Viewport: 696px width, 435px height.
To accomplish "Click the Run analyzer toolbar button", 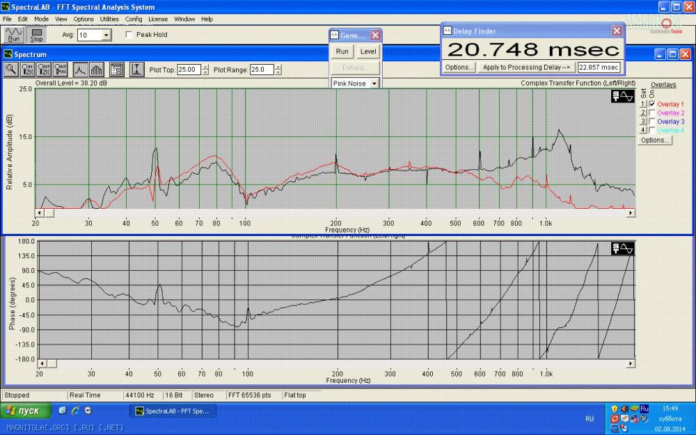I will point(14,35).
